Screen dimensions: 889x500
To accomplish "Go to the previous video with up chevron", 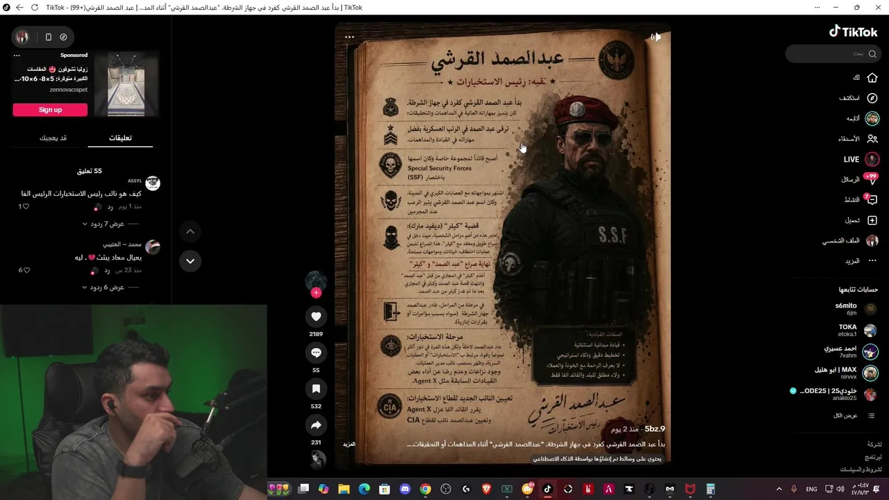I will point(190,231).
